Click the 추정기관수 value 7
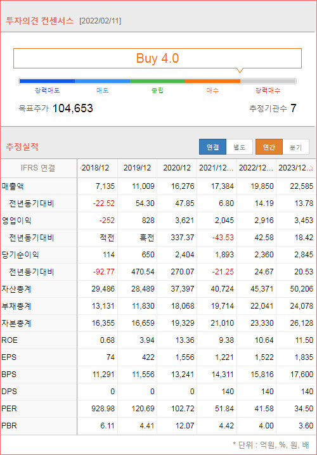 (x=293, y=108)
